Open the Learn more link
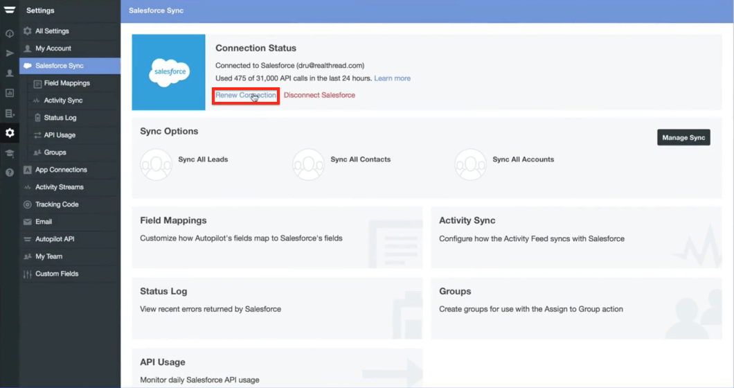 (393, 78)
